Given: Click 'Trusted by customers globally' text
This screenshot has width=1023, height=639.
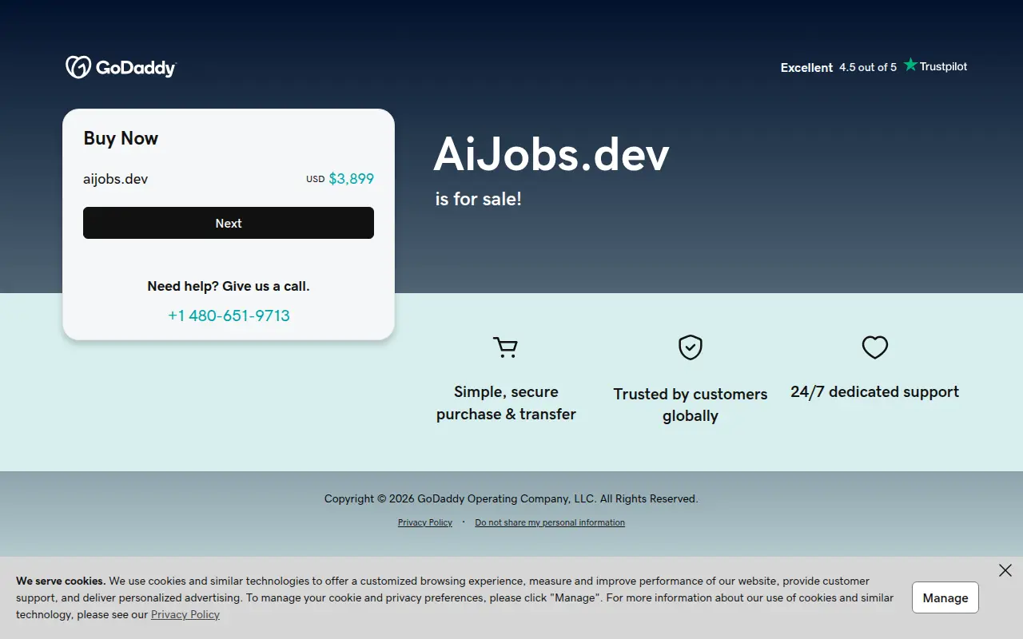Looking at the screenshot, I should pyautogui.click(x=691, y=405).
